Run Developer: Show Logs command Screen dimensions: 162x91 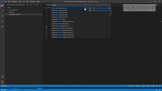point(81,19)
